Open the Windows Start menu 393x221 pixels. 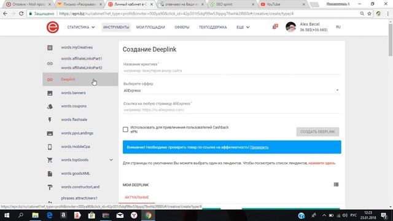7,215
